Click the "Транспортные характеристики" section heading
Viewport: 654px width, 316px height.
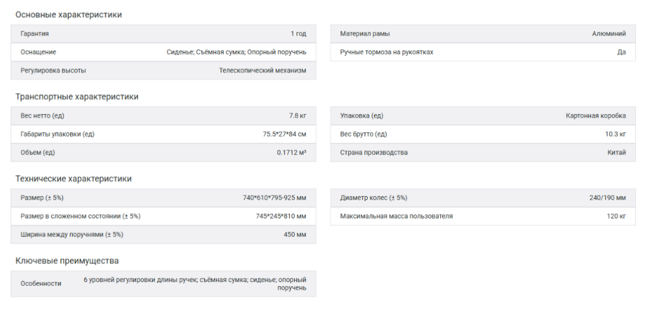click(77, 96)
